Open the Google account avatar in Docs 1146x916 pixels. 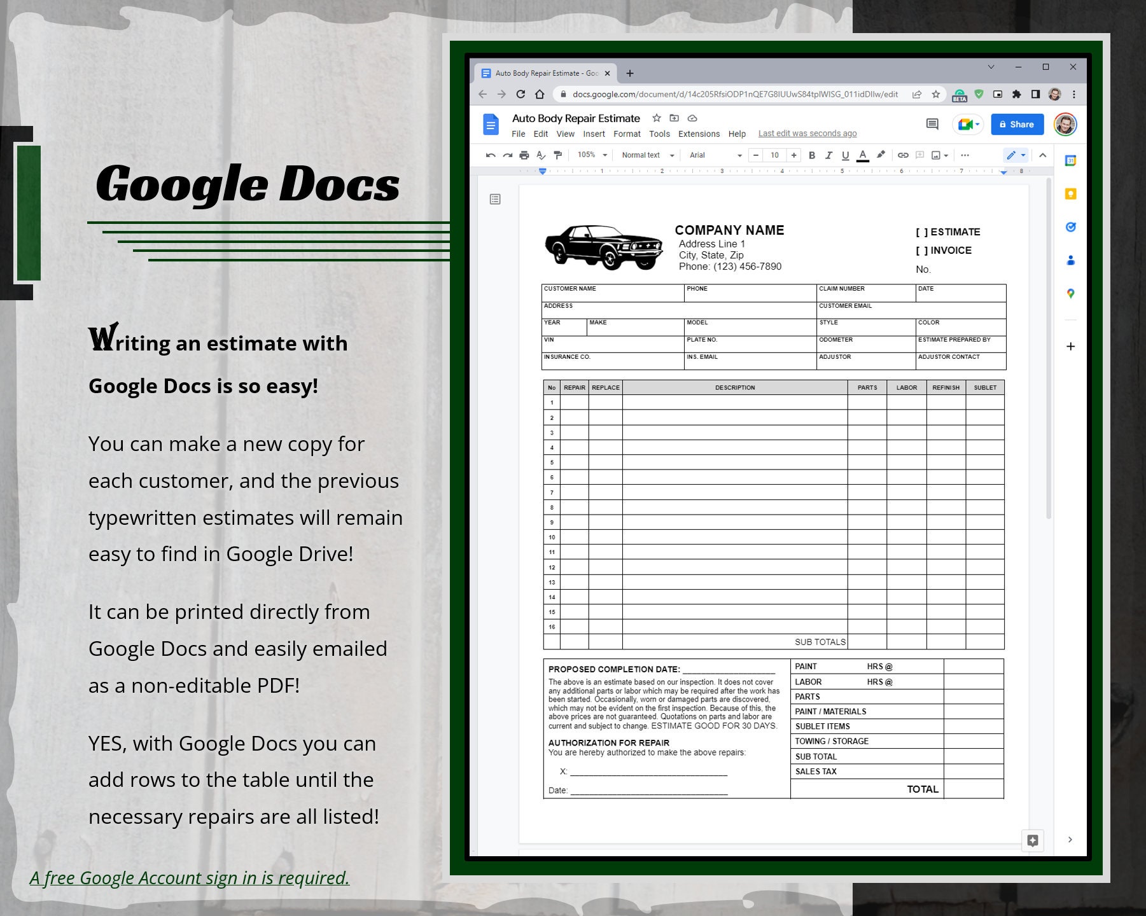[1066, 125]
